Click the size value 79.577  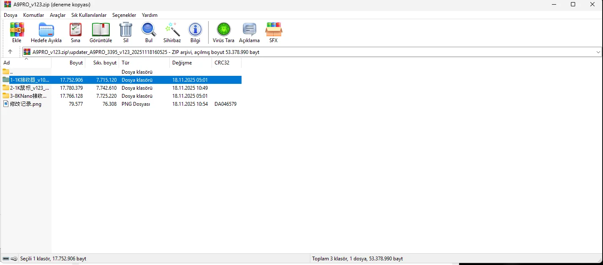click(76, 104)
